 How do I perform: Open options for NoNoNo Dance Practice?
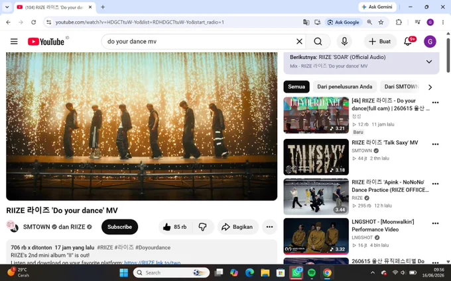point(435,184)
